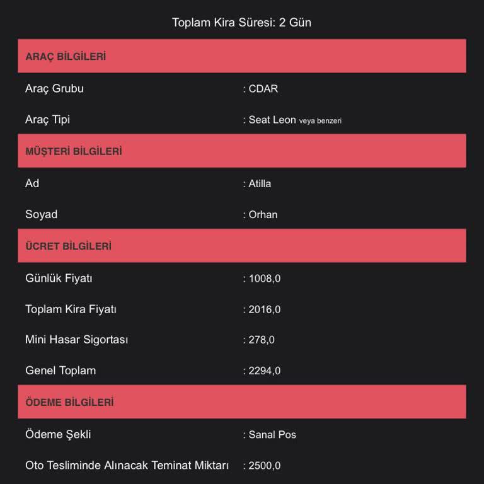
Task: Select the Sanal Pos payment method value
Action: point(272,435)
